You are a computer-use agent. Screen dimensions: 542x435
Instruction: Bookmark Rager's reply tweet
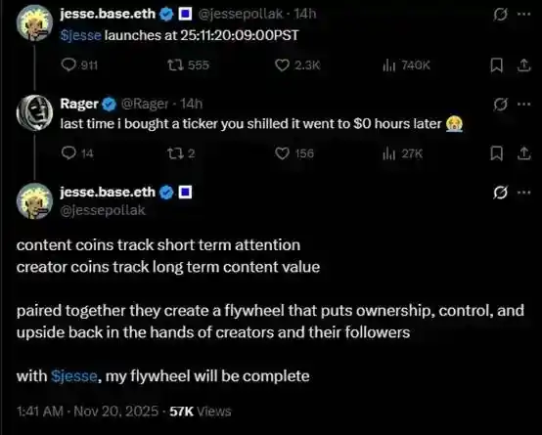[x=497, y=153]
